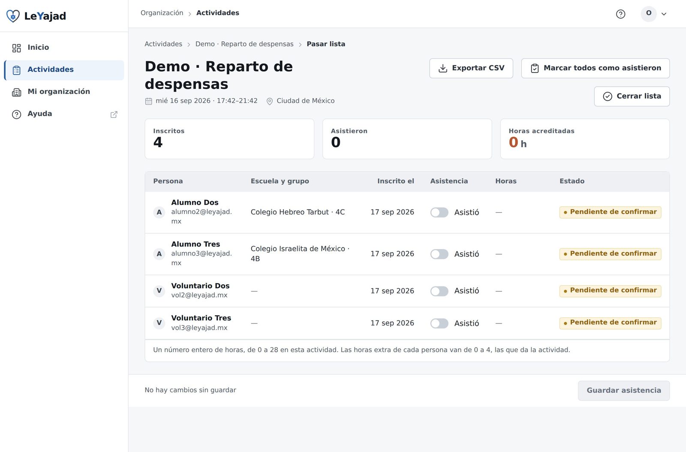Click the LeYajad heart logo icon
The height and width of the screenshot is (452, 686).
pyautogui.click(x=13, y=16)
